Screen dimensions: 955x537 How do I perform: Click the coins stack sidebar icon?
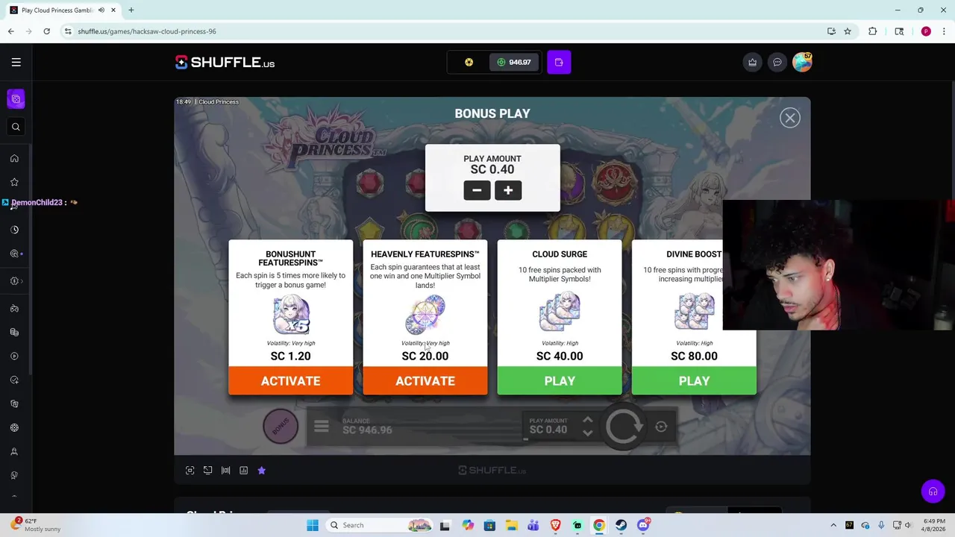pos(14,333)
